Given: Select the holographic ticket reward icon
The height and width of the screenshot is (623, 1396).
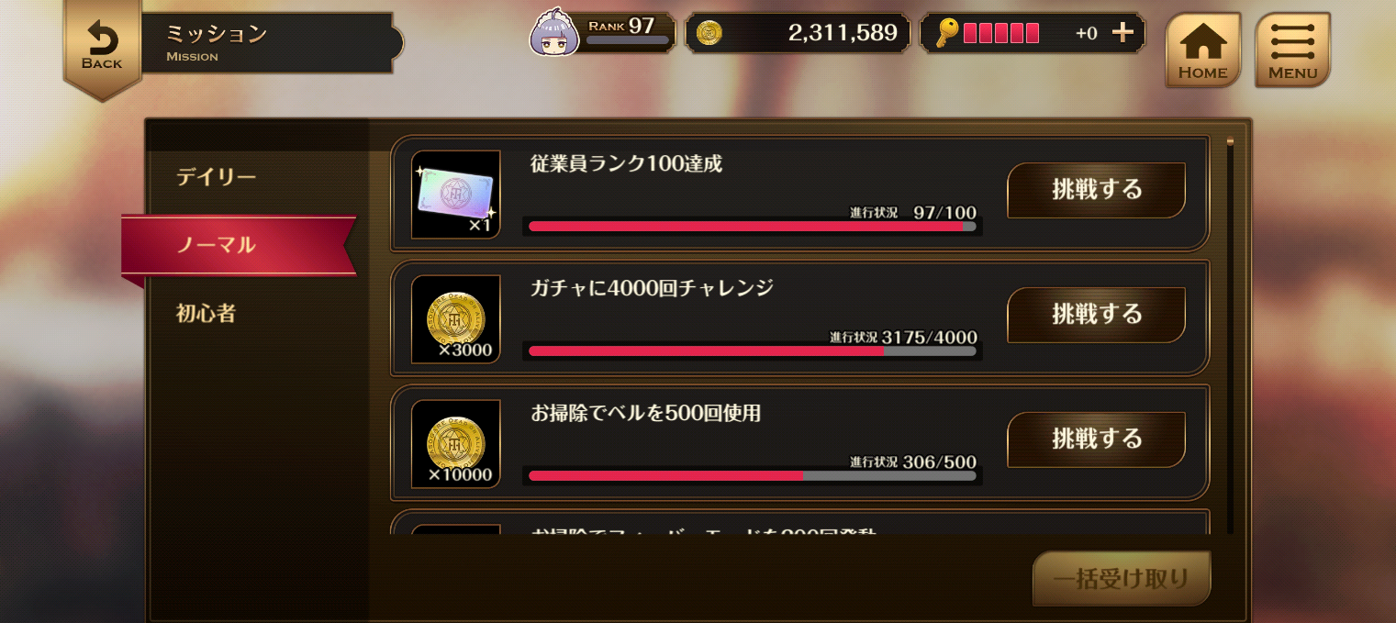Looking at the screenshot, I should click(x=456, y=195).
